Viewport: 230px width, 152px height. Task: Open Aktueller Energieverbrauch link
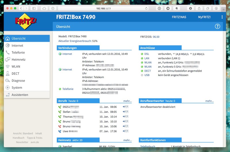coord(75,41)
